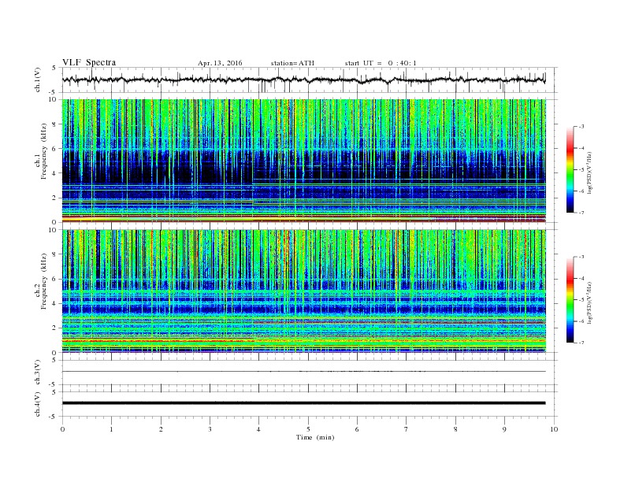This screenshot has height=482, width=624.
Task: Click the "-4" tick on ch.2 color bar
Action: click(x=581, y=278)
